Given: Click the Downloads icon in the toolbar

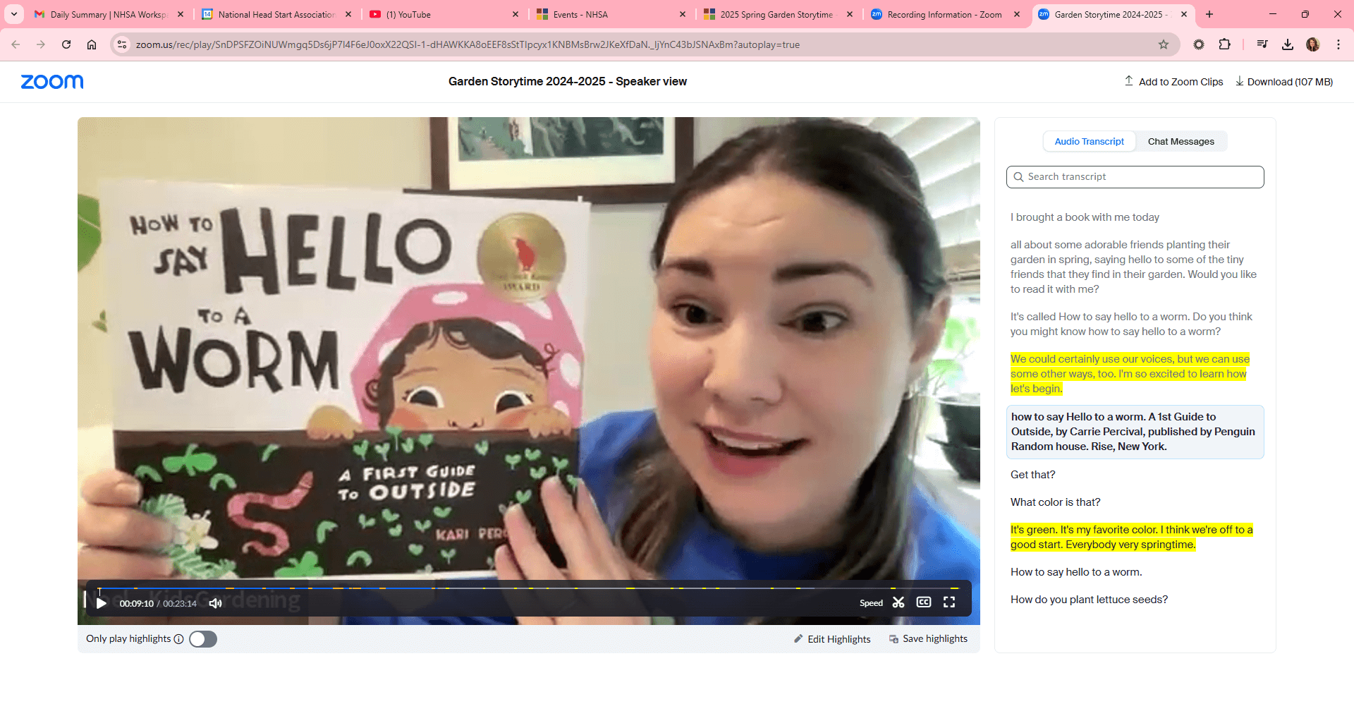Looking at the screenshot, I should tap(1288, 44).
